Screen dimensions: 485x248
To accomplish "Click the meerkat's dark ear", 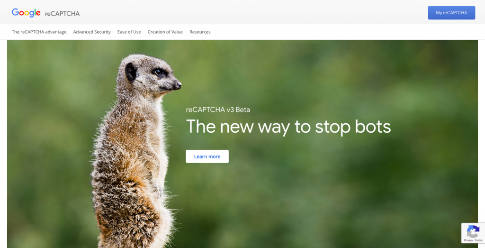I will (131, 72).
